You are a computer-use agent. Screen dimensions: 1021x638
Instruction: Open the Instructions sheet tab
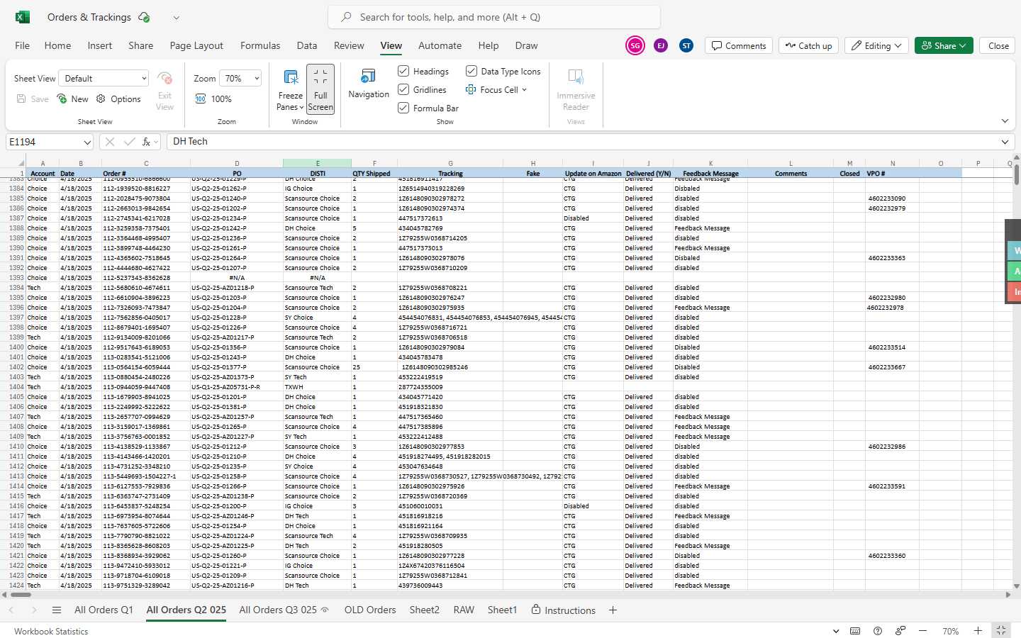coord(564,610)
